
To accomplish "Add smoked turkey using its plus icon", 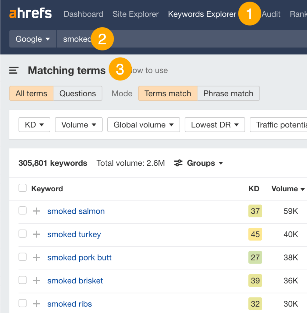I will [x=36, y=234].
